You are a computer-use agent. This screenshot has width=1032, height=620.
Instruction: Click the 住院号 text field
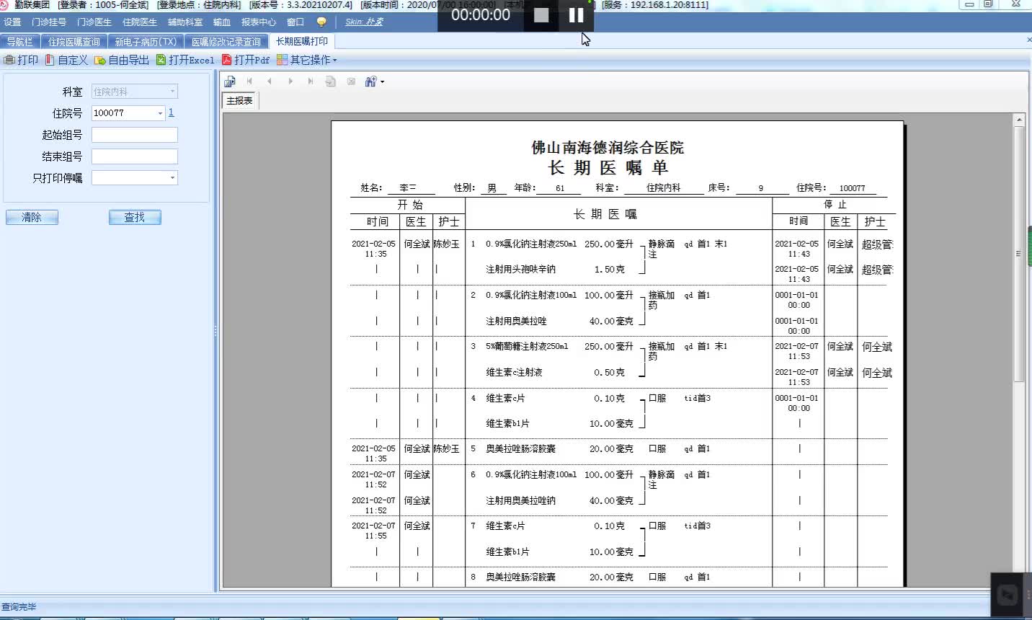click(x=124, y=113)
